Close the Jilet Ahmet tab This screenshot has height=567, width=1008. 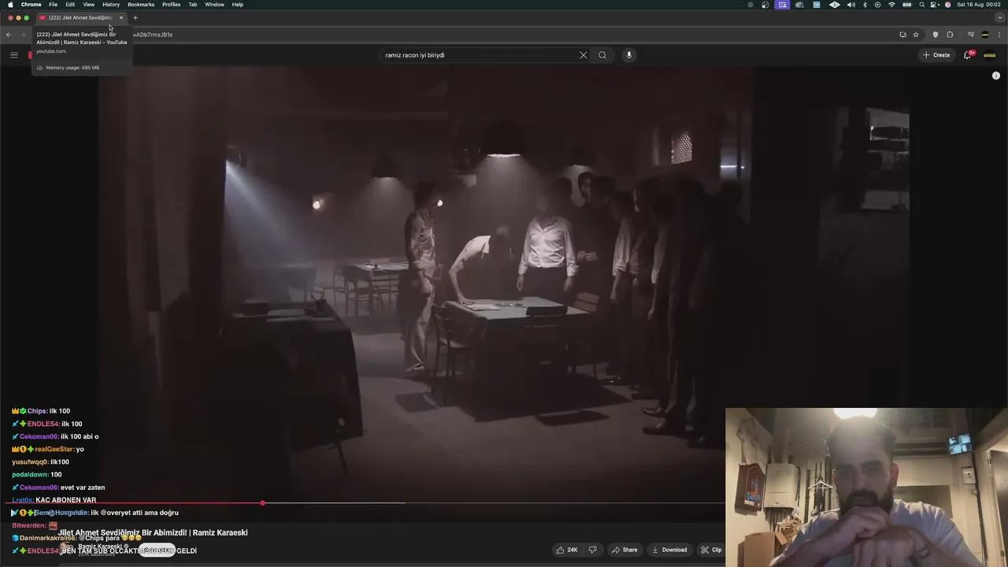tap(120, 17)
